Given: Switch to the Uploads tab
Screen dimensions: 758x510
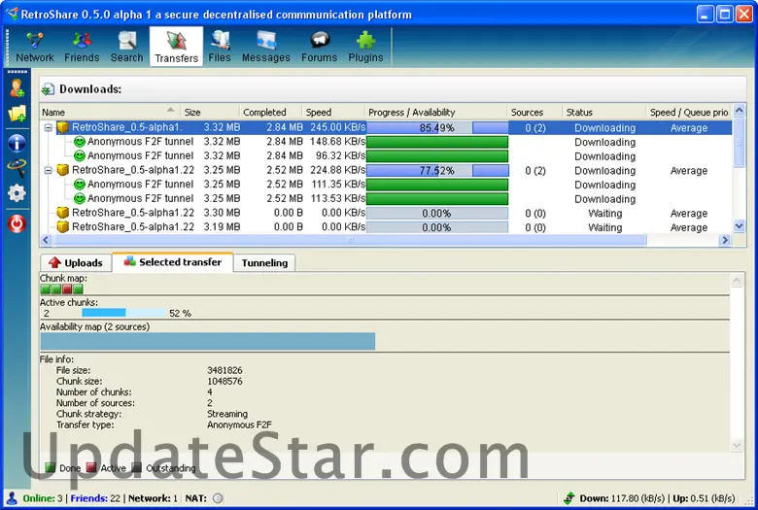Looking at the screenshot, I should pyautogui.click(x=76, y=262).
